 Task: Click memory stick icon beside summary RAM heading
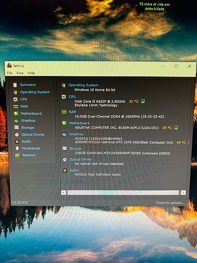coord(64,112)
